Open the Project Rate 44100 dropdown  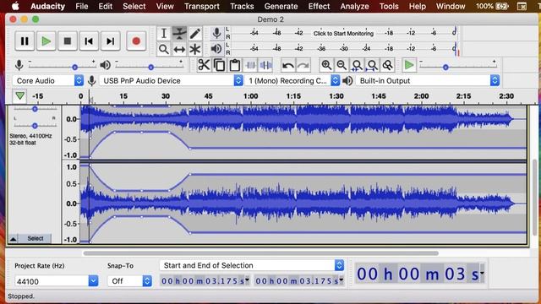(57, 281)
